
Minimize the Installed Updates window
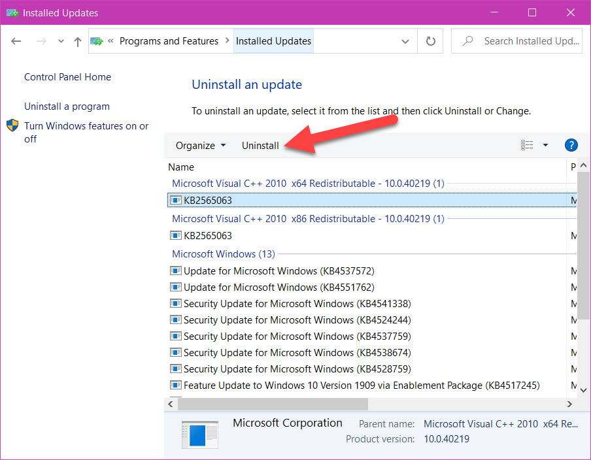(494, 12)
